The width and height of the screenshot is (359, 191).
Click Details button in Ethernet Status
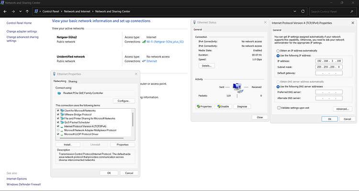coord(207,66)
